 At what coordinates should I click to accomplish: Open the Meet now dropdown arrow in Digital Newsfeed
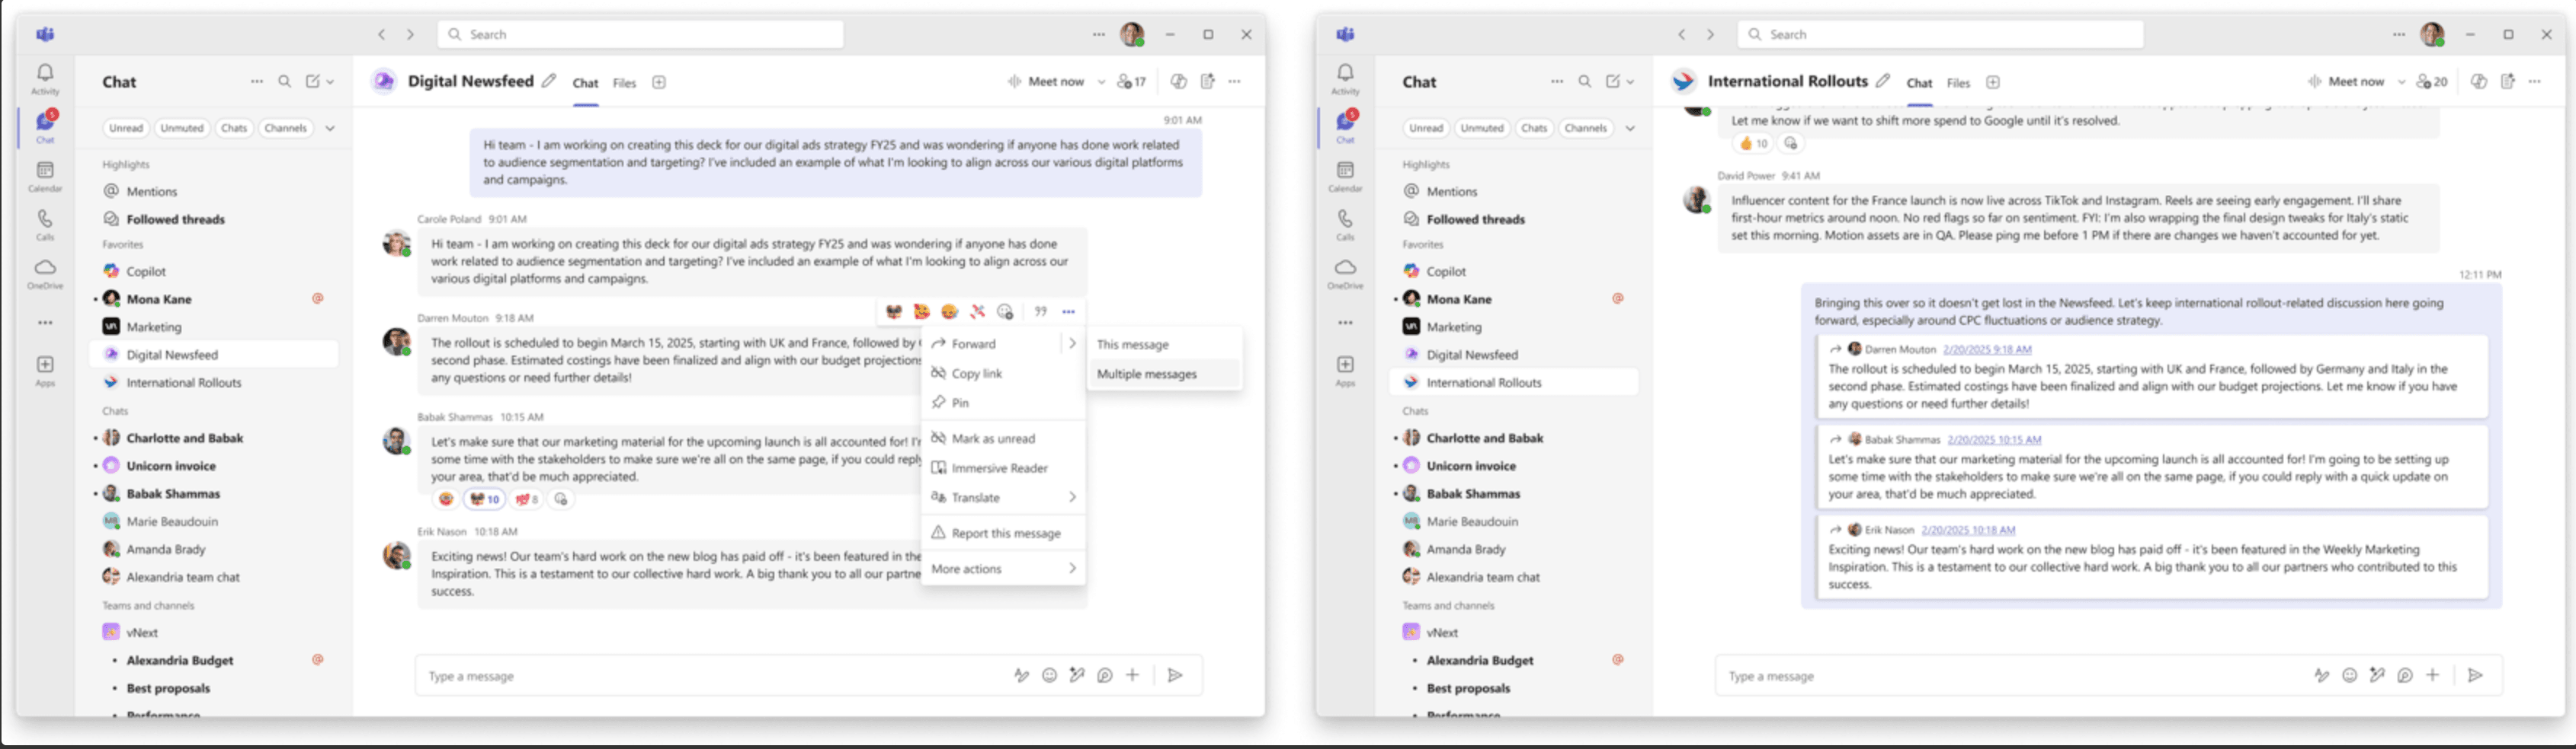[1101, 82]
